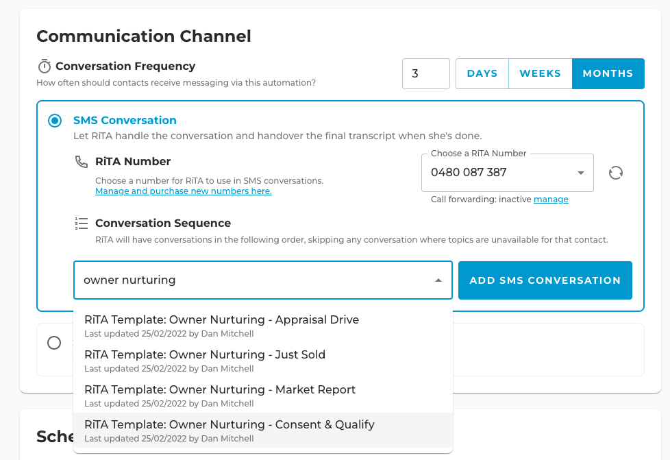Image resolution: width=670 pixels, height=460 pixels.
Task: Collapse the conversation search dropdown arrow
Action: (x=438, y=280)
